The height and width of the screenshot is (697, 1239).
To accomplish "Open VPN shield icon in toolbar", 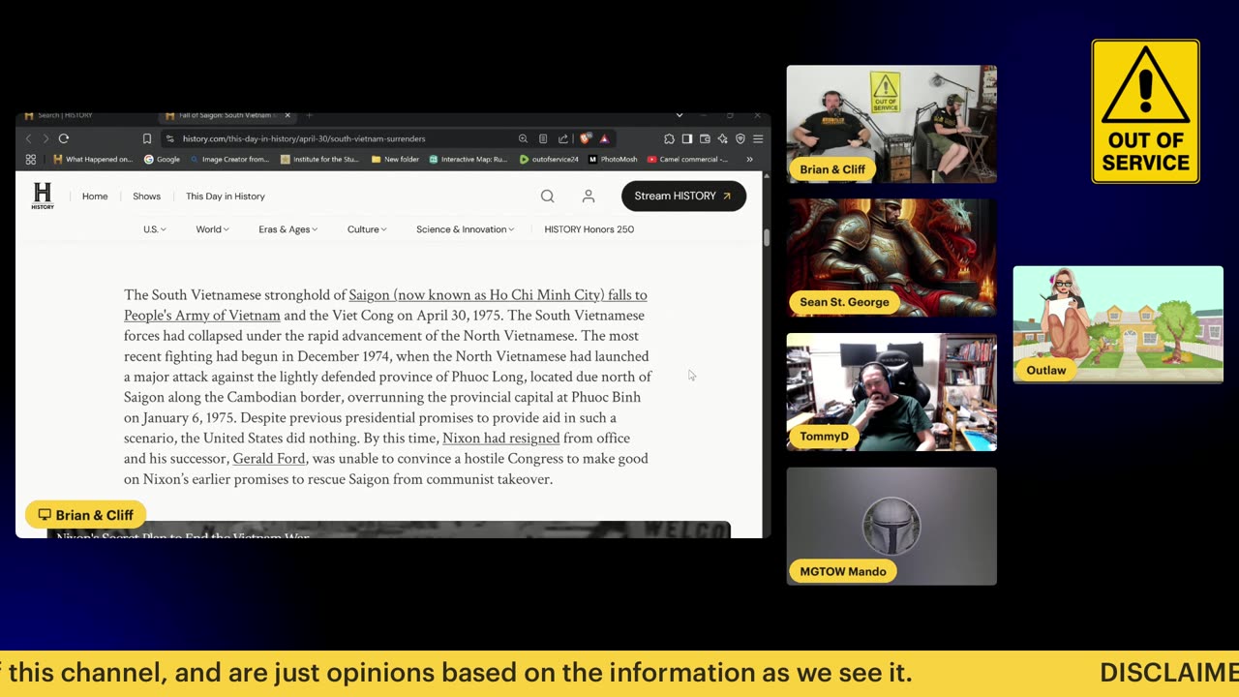I will coord(740,138).
